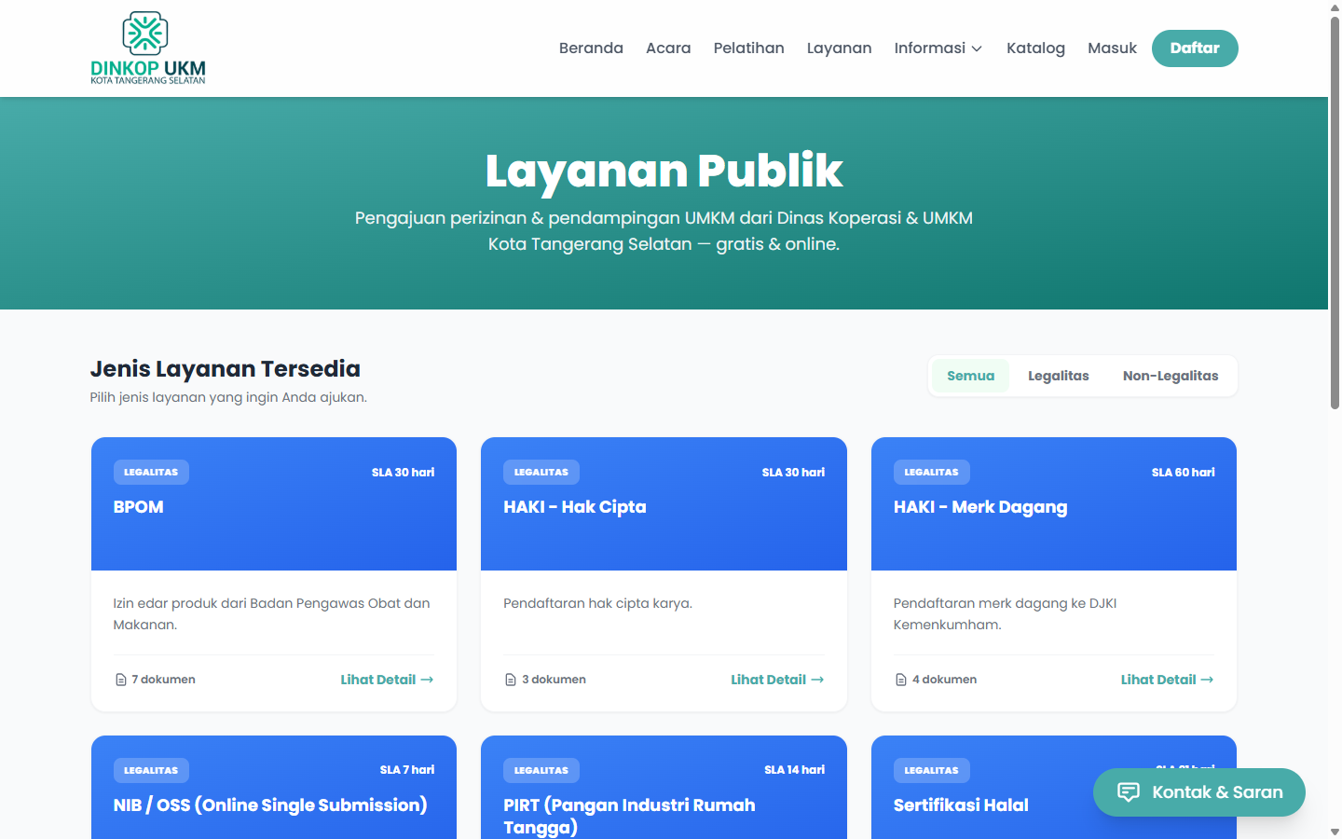
Task: Open the Katalog page
Action: (1035, 48)
